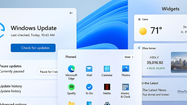Launch the Calendar app
187x105 pixels.
point(107,69)
